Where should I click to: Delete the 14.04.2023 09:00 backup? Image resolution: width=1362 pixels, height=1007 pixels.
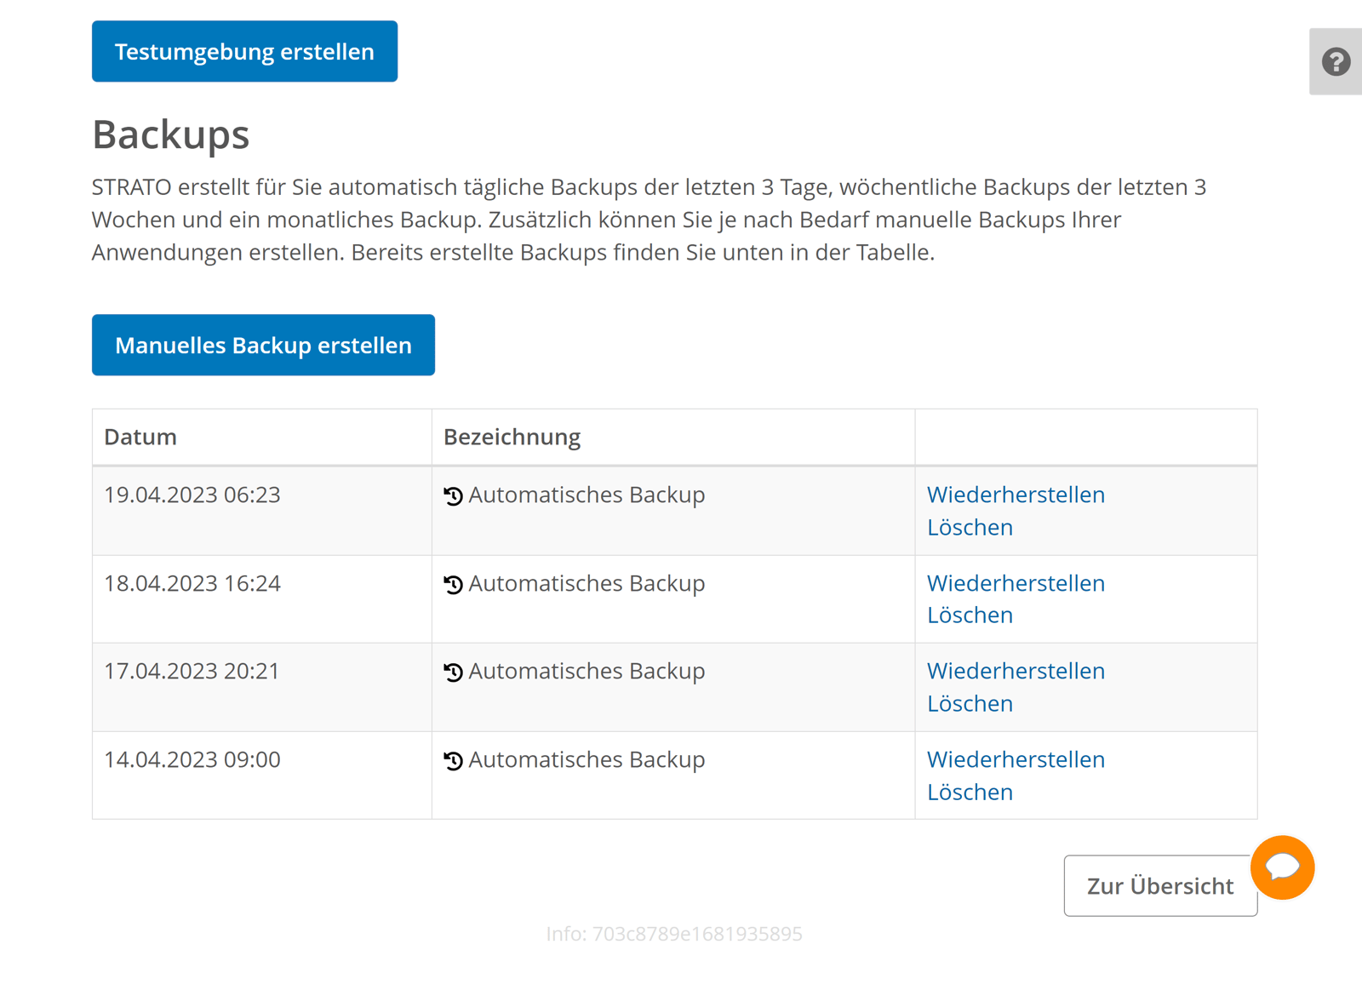[x=970, y=792]
